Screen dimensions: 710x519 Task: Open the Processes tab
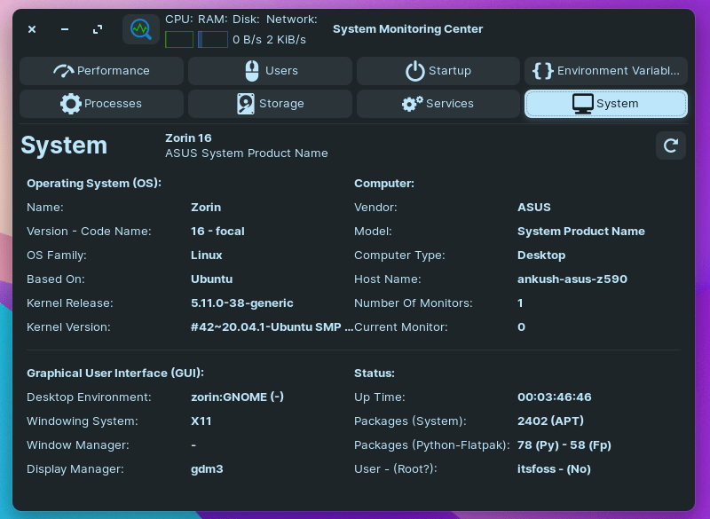101,104
